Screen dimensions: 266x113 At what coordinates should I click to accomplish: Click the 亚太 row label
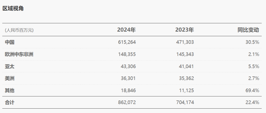10,66
